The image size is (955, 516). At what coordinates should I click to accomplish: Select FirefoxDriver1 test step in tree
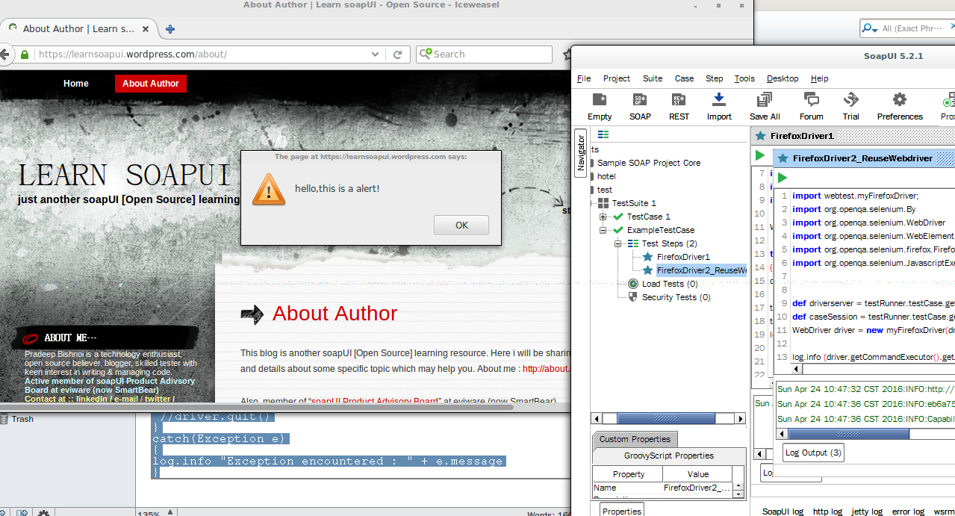point(682,257)
